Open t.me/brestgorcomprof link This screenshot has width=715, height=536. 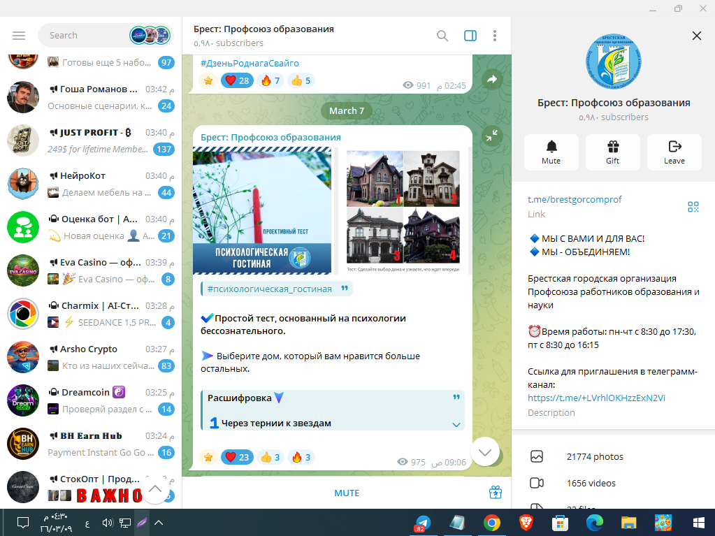[575, 199]
